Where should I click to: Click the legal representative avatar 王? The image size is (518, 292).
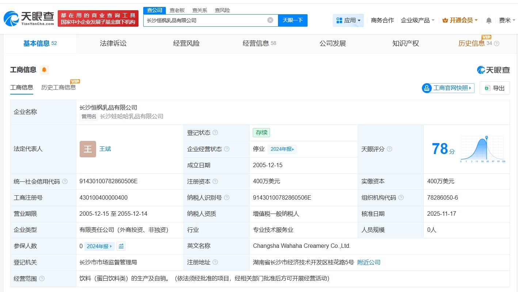pyautogui.click(x=87, y=149)
